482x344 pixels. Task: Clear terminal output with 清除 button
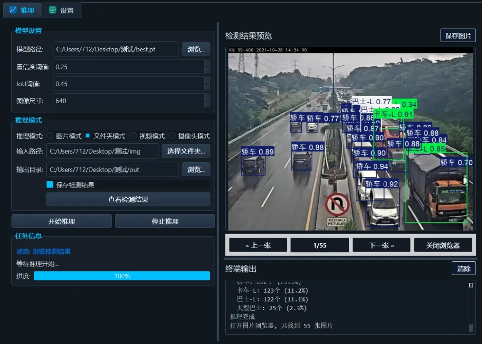tap(463, 268)
